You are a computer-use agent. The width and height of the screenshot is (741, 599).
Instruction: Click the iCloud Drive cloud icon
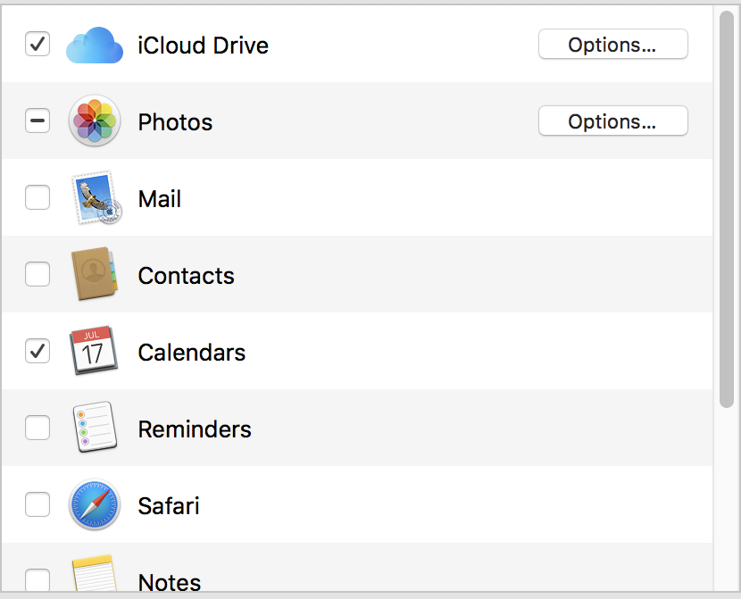[95, 45]
